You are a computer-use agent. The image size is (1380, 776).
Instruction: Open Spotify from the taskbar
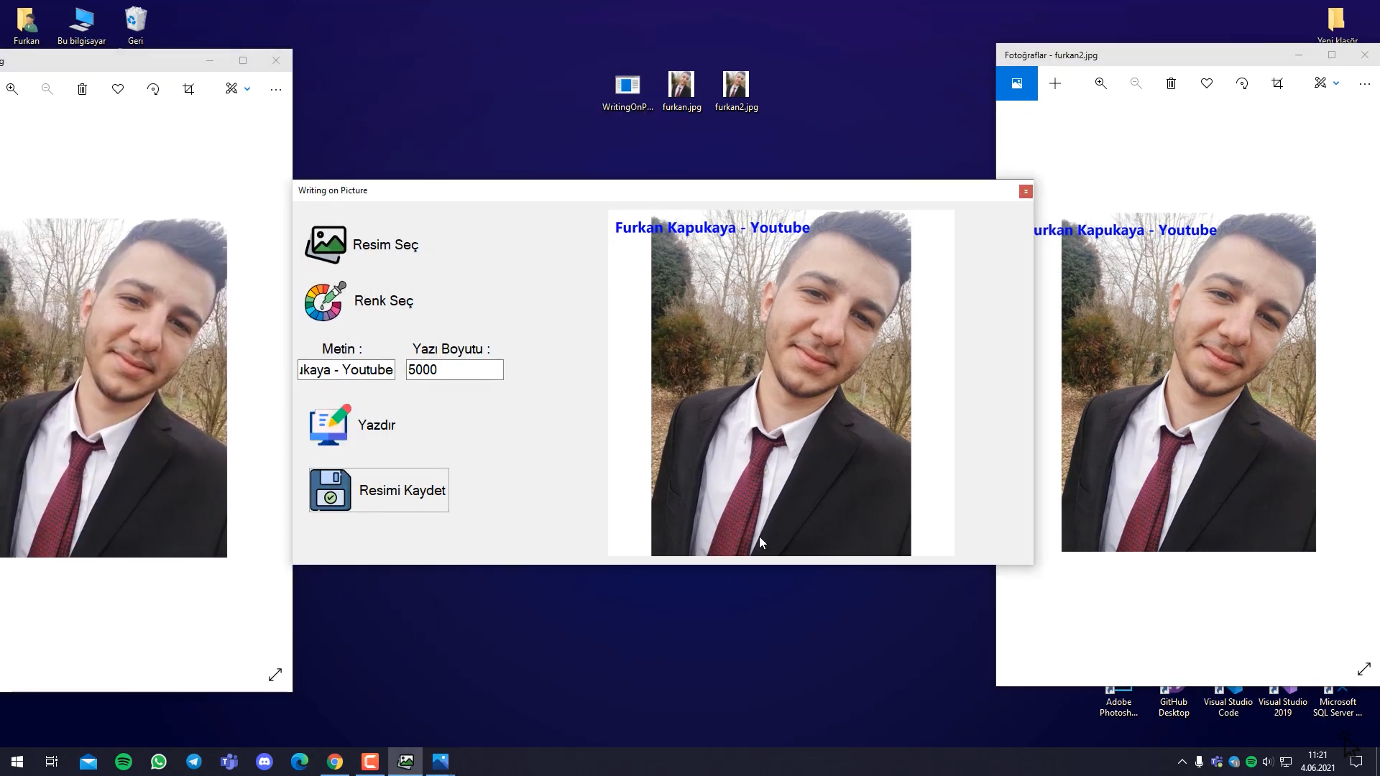[124, 762]
